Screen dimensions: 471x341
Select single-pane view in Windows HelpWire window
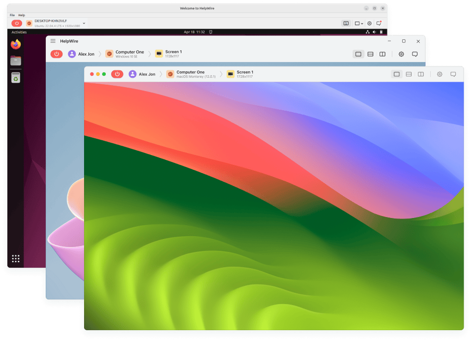click(x=358, y=54)
